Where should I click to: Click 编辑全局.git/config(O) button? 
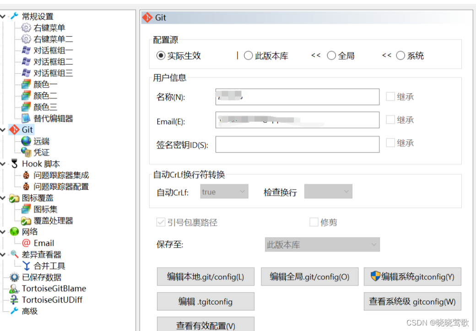point(310,277)
